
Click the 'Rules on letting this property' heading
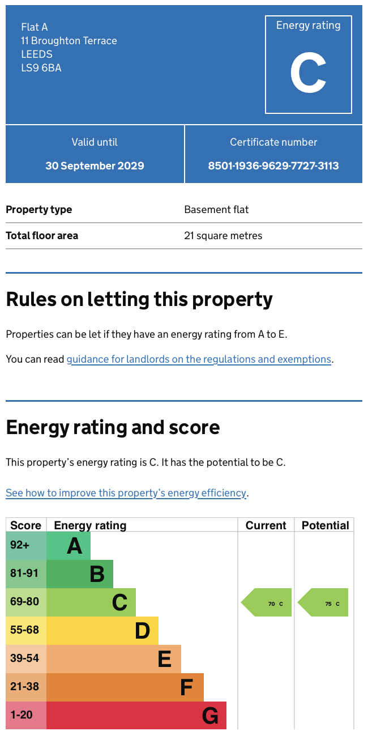[139, 299]
